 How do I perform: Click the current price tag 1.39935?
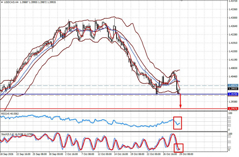(233, 89)
